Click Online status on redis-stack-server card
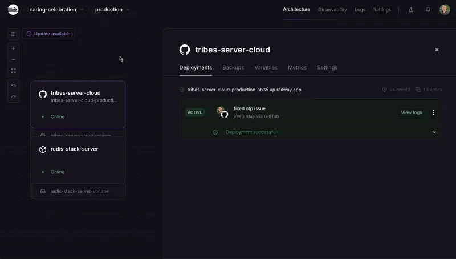Screen dimensions: 456x259 58,172
